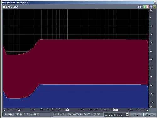This screenshot has width=157, height=118.
Task: Select the L/R frequency note readout field
Action: (x=78, y=114)
